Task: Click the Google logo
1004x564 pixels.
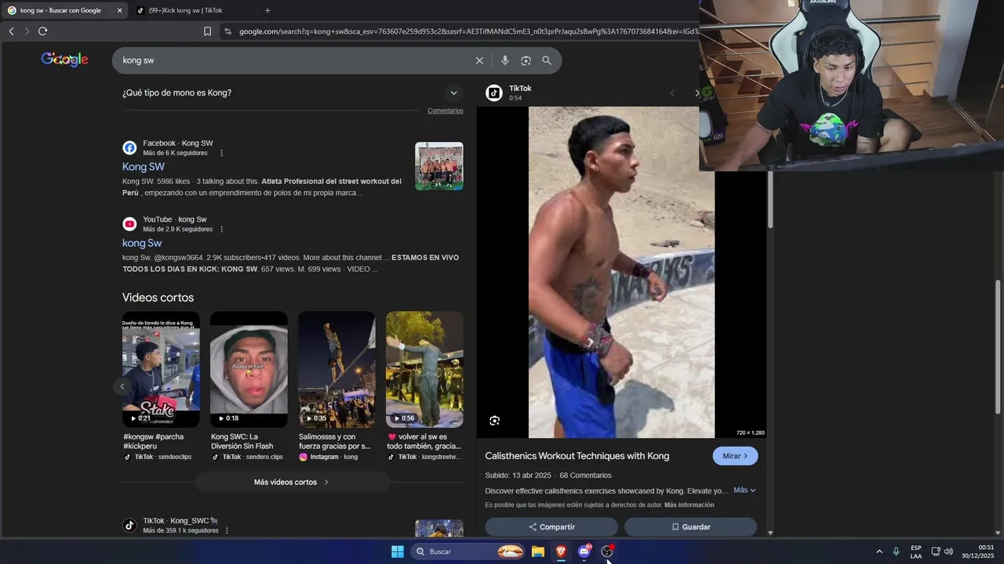Action: pos(64,60)
